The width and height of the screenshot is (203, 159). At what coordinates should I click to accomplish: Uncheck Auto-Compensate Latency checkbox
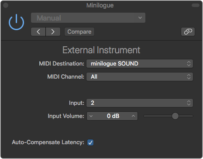tap(90, 142)
